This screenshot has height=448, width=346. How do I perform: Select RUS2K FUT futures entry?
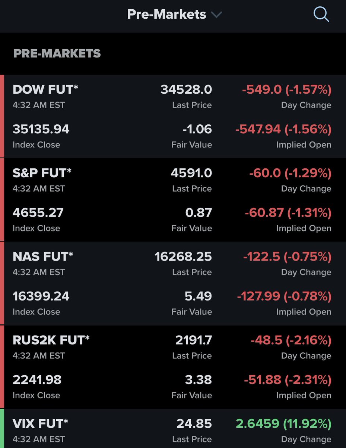173,367
